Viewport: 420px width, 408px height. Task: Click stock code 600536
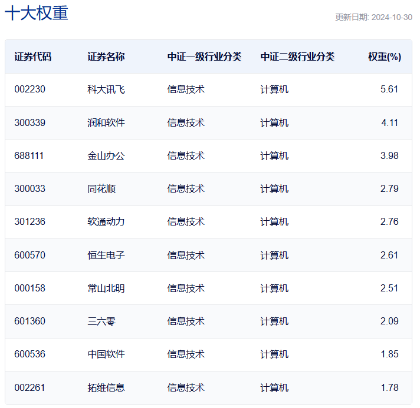click(x=30, y=354)
